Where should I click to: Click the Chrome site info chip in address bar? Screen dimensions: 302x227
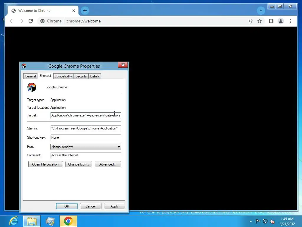[51, 21]
